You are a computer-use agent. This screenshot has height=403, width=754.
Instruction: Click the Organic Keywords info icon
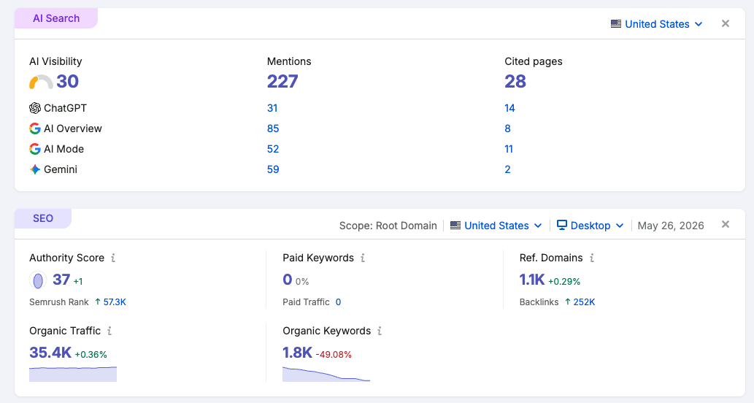pos(380,331)
